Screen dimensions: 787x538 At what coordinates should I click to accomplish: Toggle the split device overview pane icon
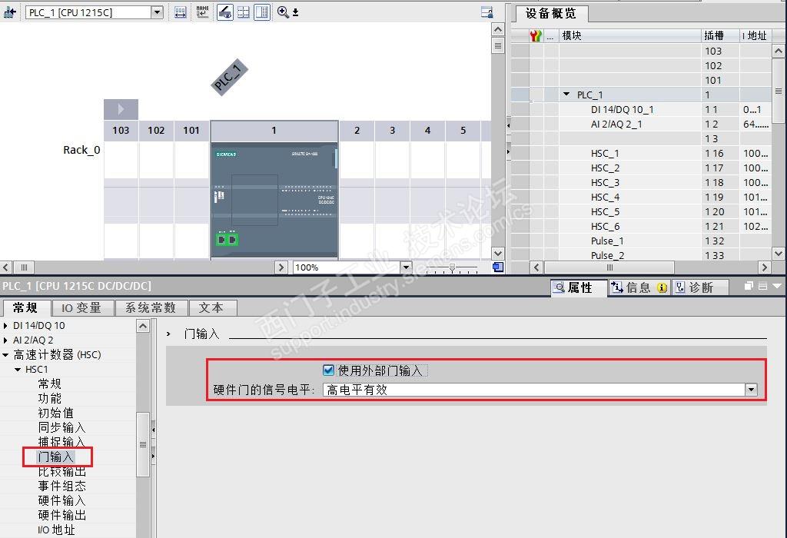(x=261, y=12)
